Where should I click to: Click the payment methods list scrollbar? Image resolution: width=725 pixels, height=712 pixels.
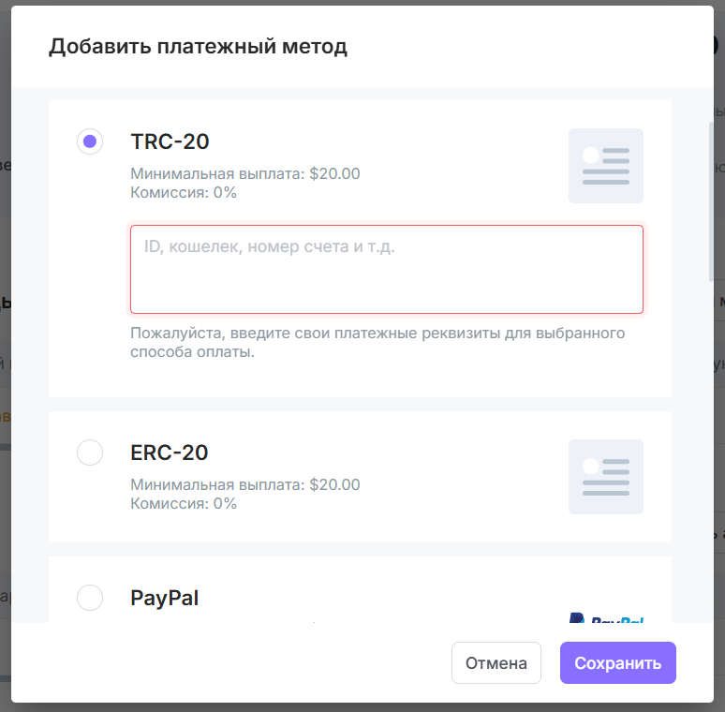pos(711,201)
